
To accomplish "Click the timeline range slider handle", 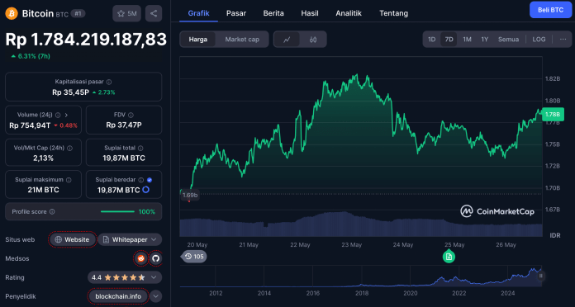I will pos(540,276).
